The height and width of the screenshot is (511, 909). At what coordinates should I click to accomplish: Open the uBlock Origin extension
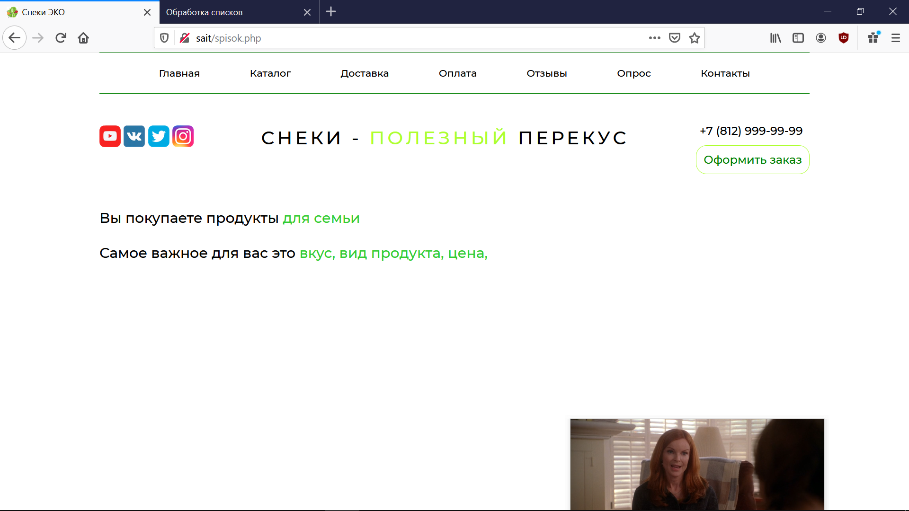[844, 38]
